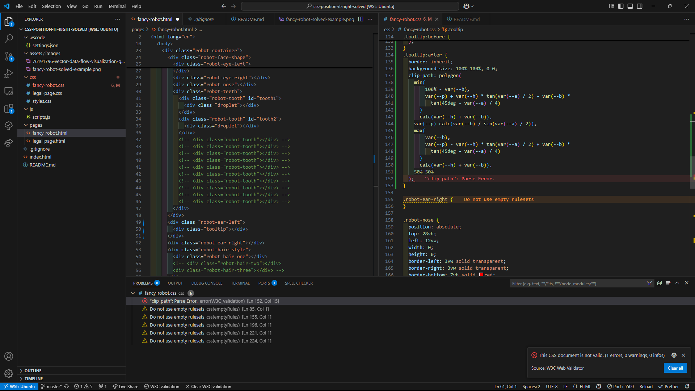Collapse all problems in the panel
Screen dimensions: 695x391
pos(659,283)
